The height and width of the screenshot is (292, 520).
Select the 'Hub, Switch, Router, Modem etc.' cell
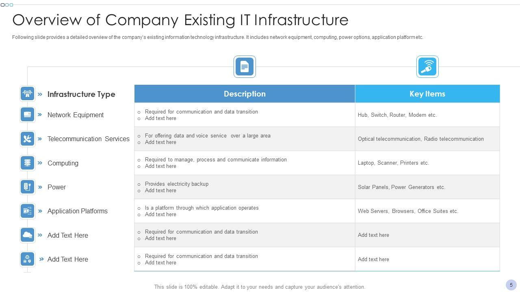click(x=397, y=115)
